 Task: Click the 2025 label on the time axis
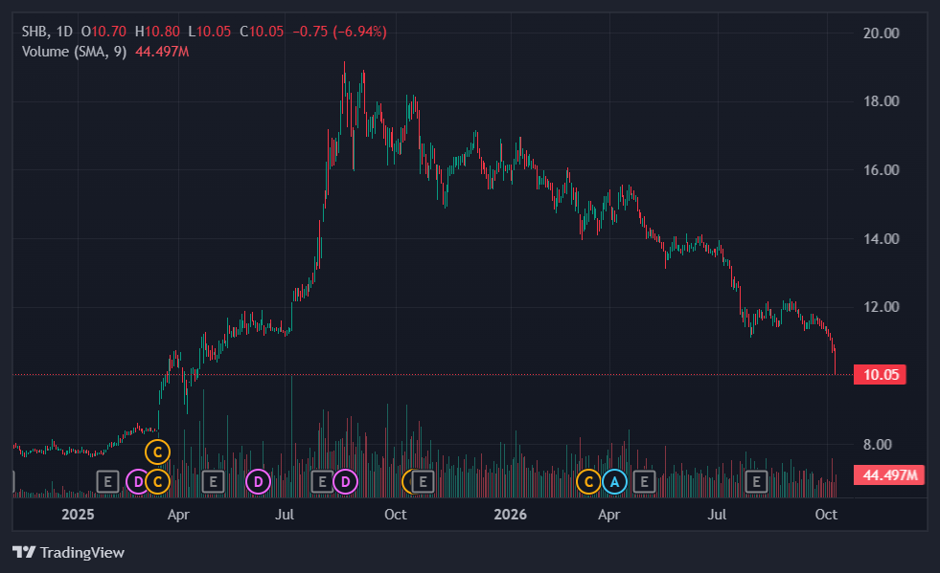(x=78, y=515)
